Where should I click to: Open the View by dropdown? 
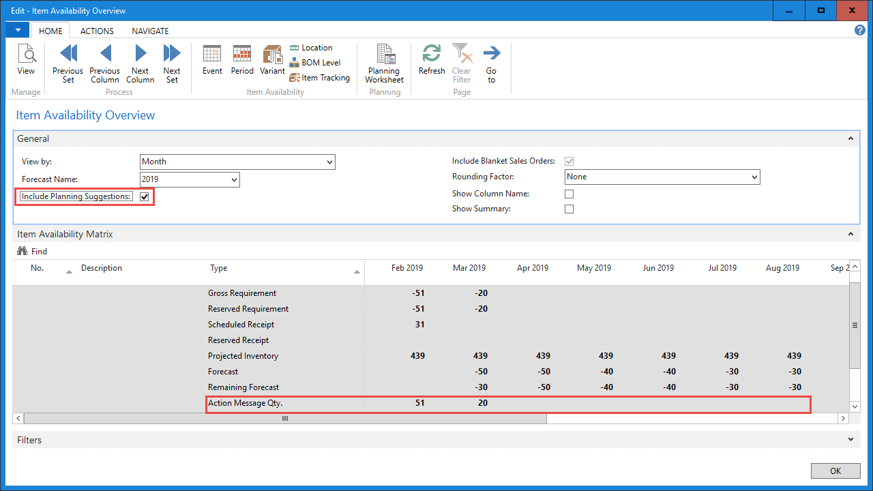(x=329, y=162)
